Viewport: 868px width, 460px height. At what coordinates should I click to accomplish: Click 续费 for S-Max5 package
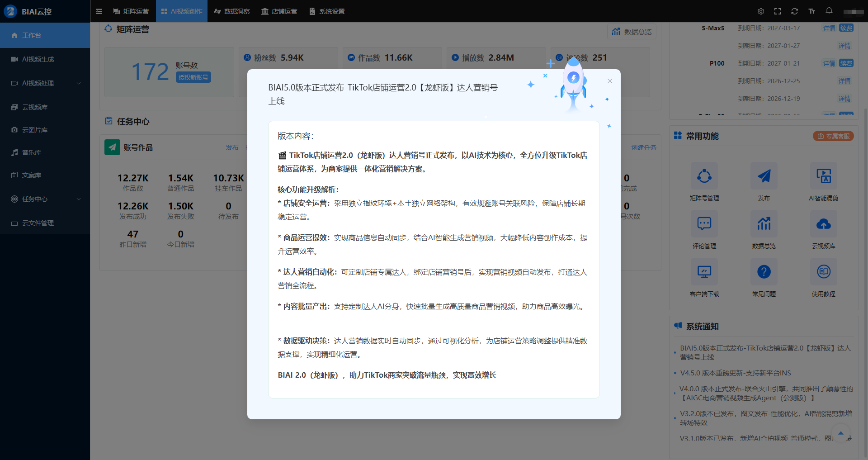point(846,28)
